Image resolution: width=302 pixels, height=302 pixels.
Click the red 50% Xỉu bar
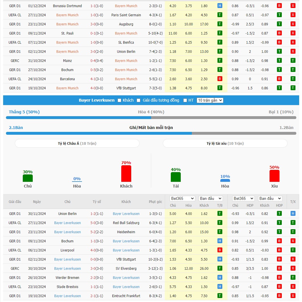(x=274, y=176)
